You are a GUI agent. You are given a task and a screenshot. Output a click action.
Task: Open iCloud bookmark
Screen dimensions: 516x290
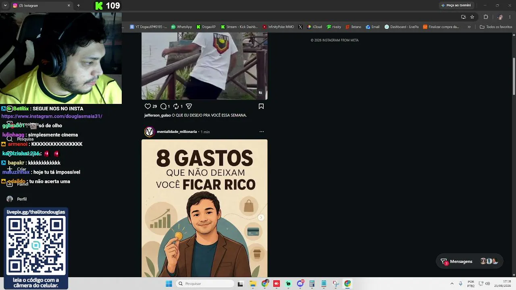point(314,27)
